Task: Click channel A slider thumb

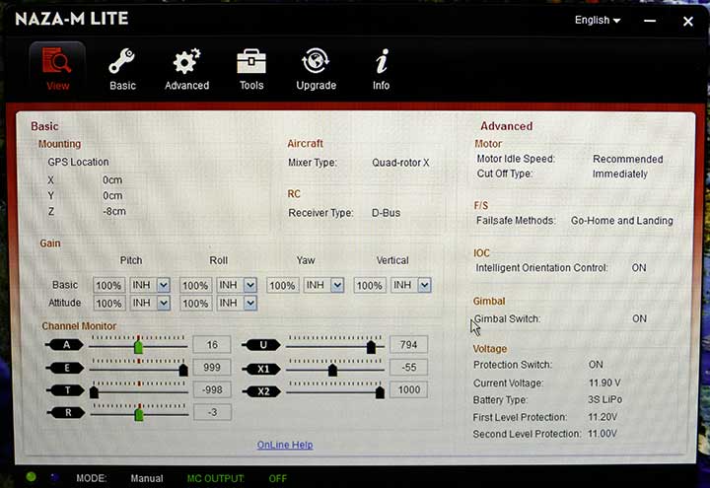Action: 139,347
